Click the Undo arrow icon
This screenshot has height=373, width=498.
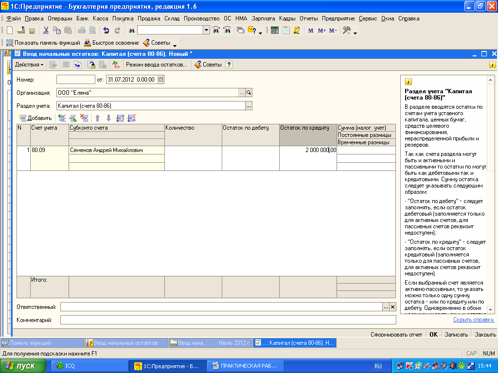point(106,31)
